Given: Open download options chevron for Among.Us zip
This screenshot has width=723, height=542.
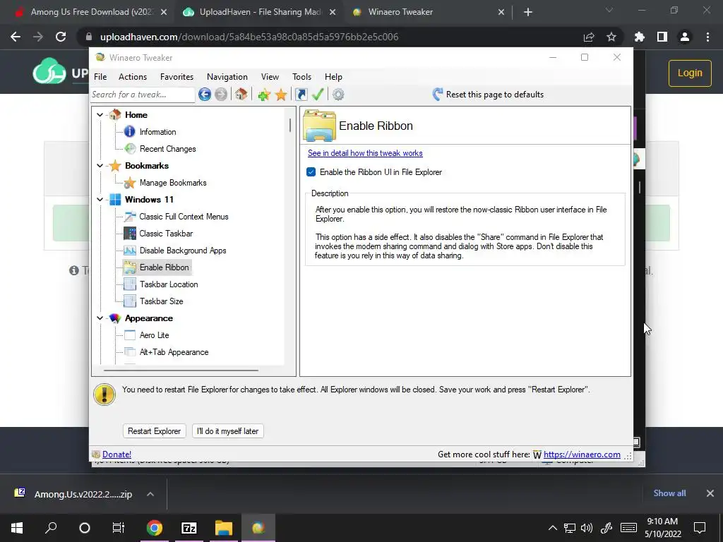Looking at the screenshot, I should (150, 494).
